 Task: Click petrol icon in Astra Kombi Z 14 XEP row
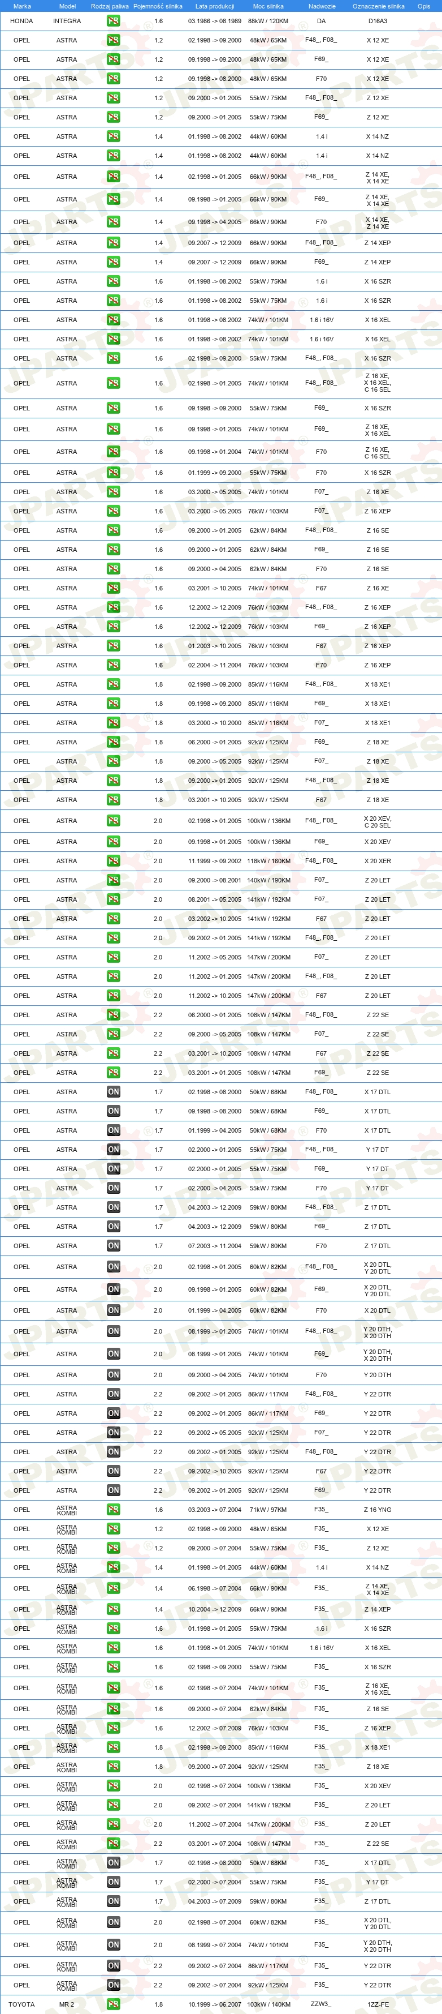(x=113, y=1609)
